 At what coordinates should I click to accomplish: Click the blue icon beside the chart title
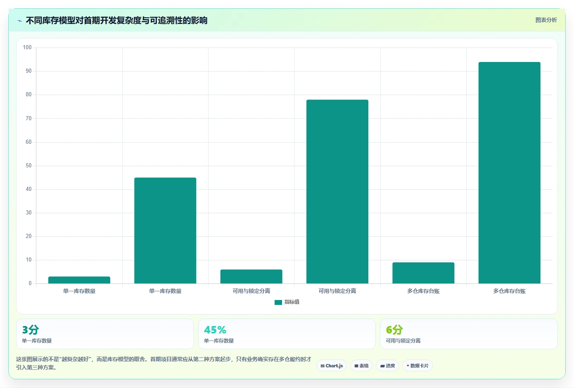coord(19,21)
